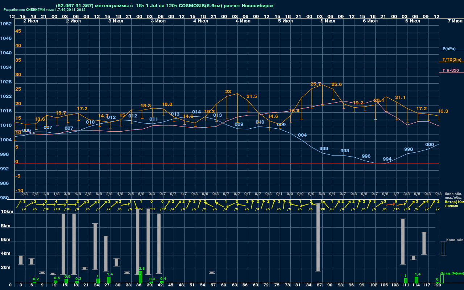Viewport: 464px width, 290px height.
Task: Click the red wind arrow at hour 108
Action: point(390,205)
